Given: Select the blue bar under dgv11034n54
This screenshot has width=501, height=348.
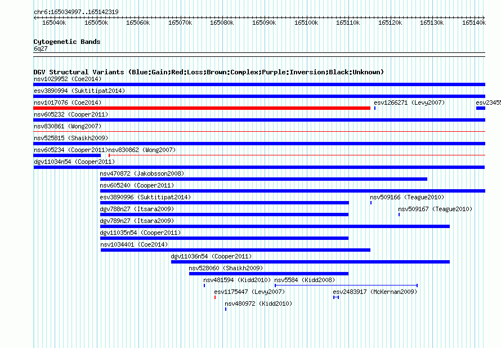Looking at the screenshot, I should [259, 167].
